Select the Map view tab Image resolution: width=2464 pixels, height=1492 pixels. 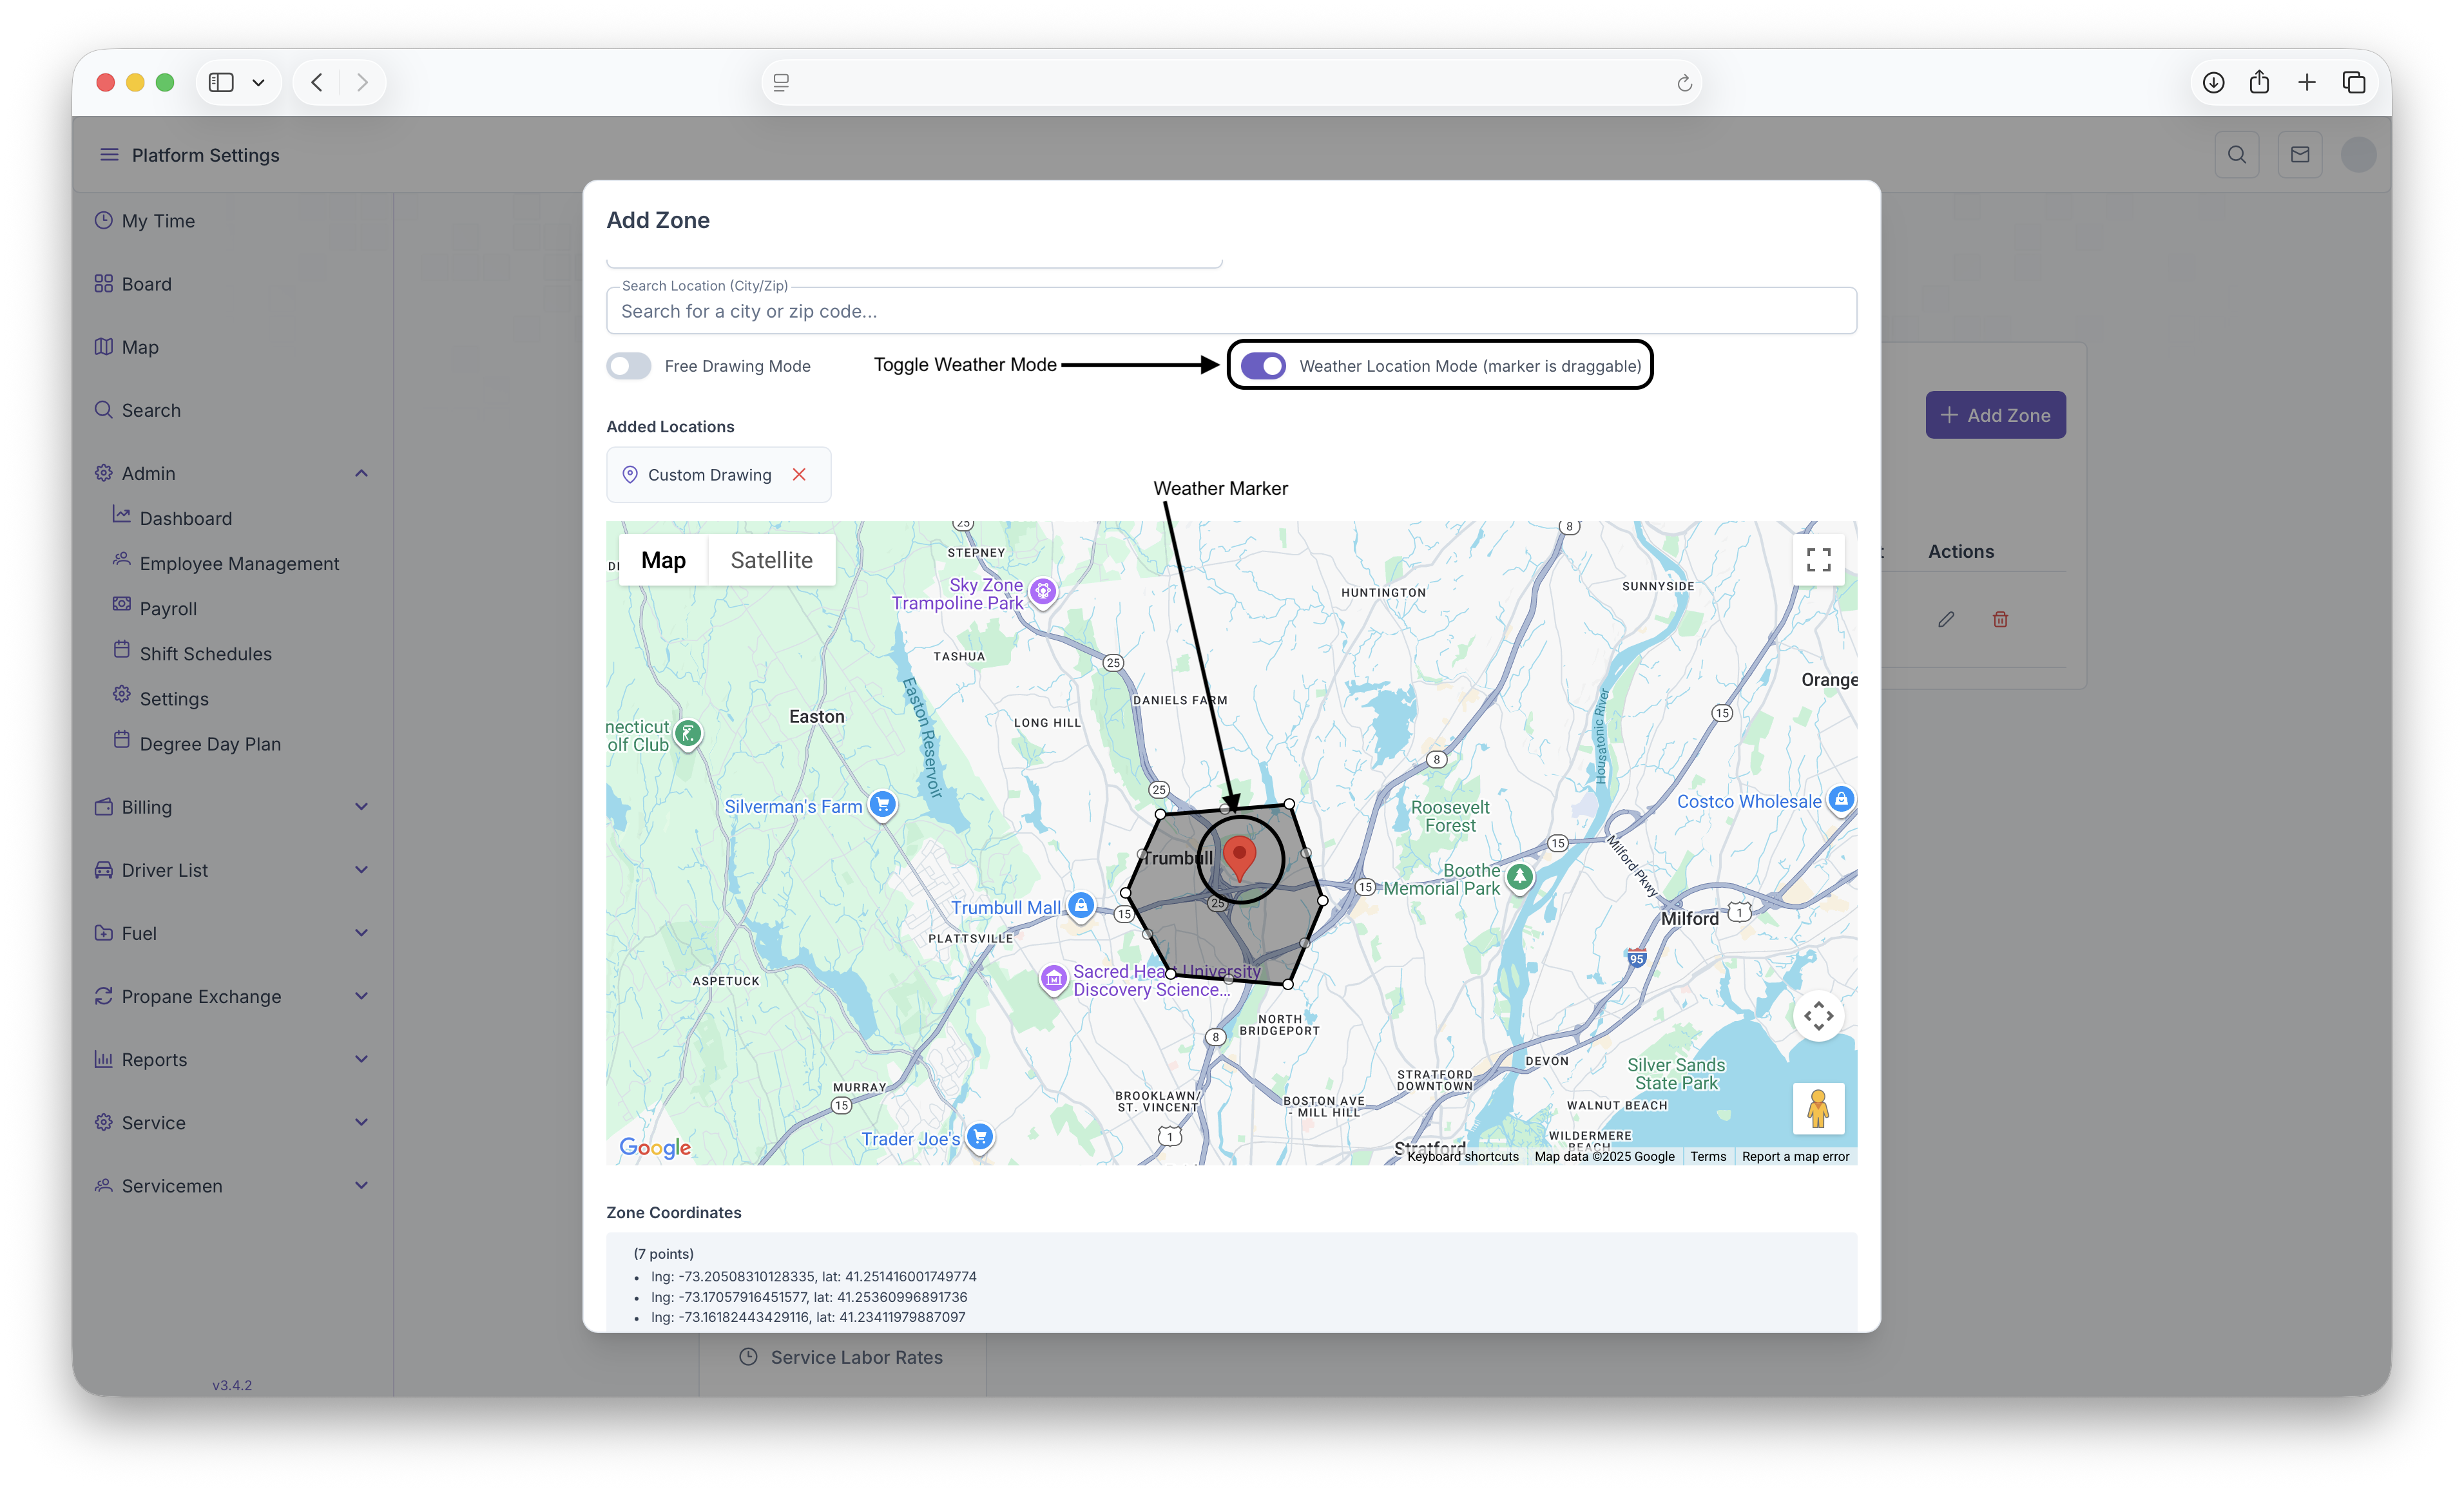coord(663,560)
